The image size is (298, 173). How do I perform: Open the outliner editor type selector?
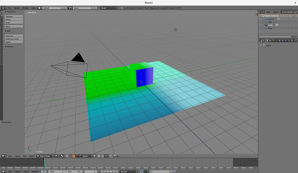click(262, 12)
